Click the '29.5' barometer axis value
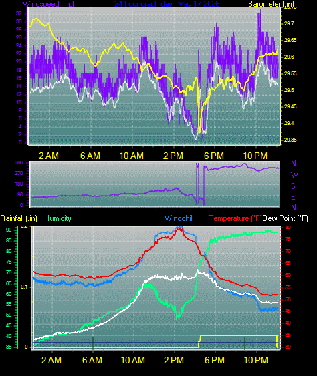317x376 pixels. pos(289,90)
